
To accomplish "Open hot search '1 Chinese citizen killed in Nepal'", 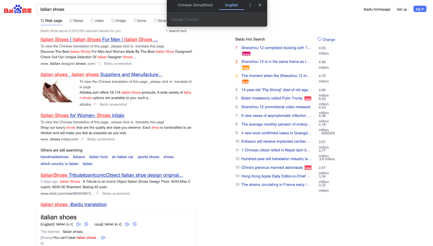I will [276, 150].
